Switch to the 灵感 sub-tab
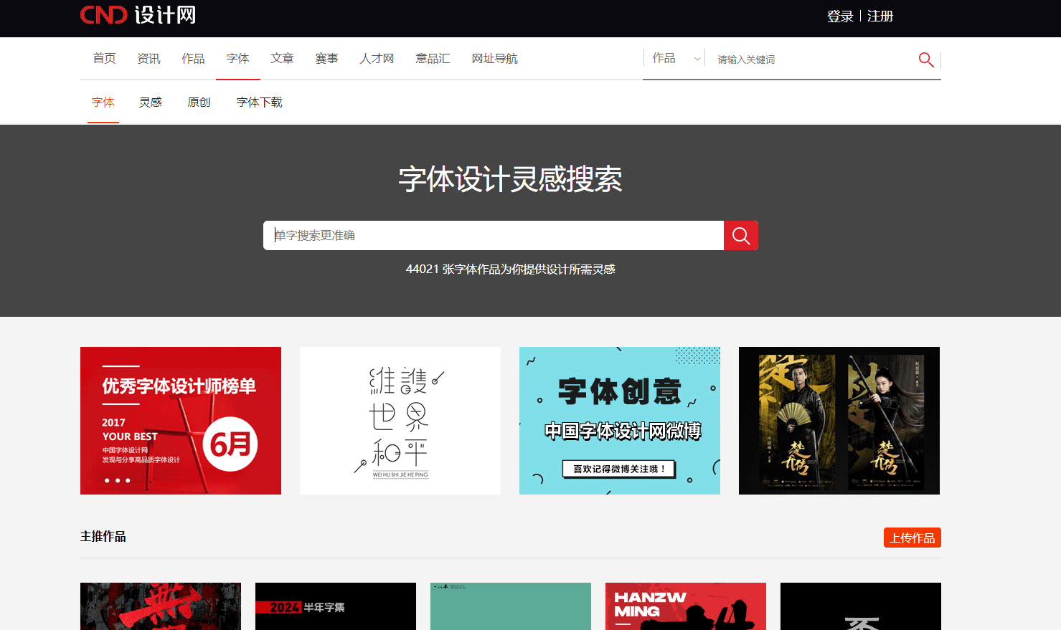This screenshot has height=630, width=1061. pos(150,102)
